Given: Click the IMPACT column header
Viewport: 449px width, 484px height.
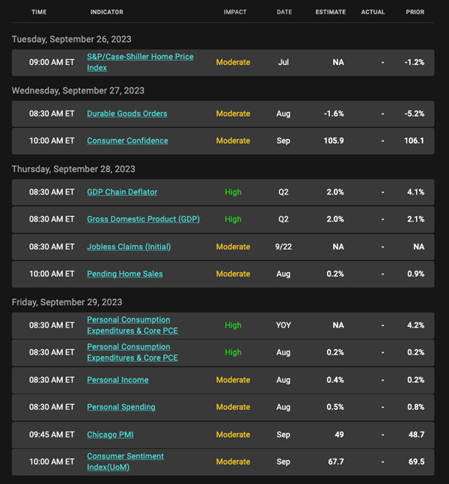Looking at the screenshot, I should [235, 12].
